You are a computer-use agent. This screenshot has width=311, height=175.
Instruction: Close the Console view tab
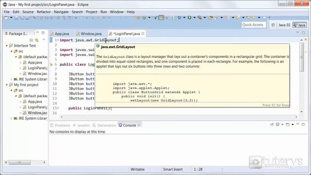pos(139,125)
